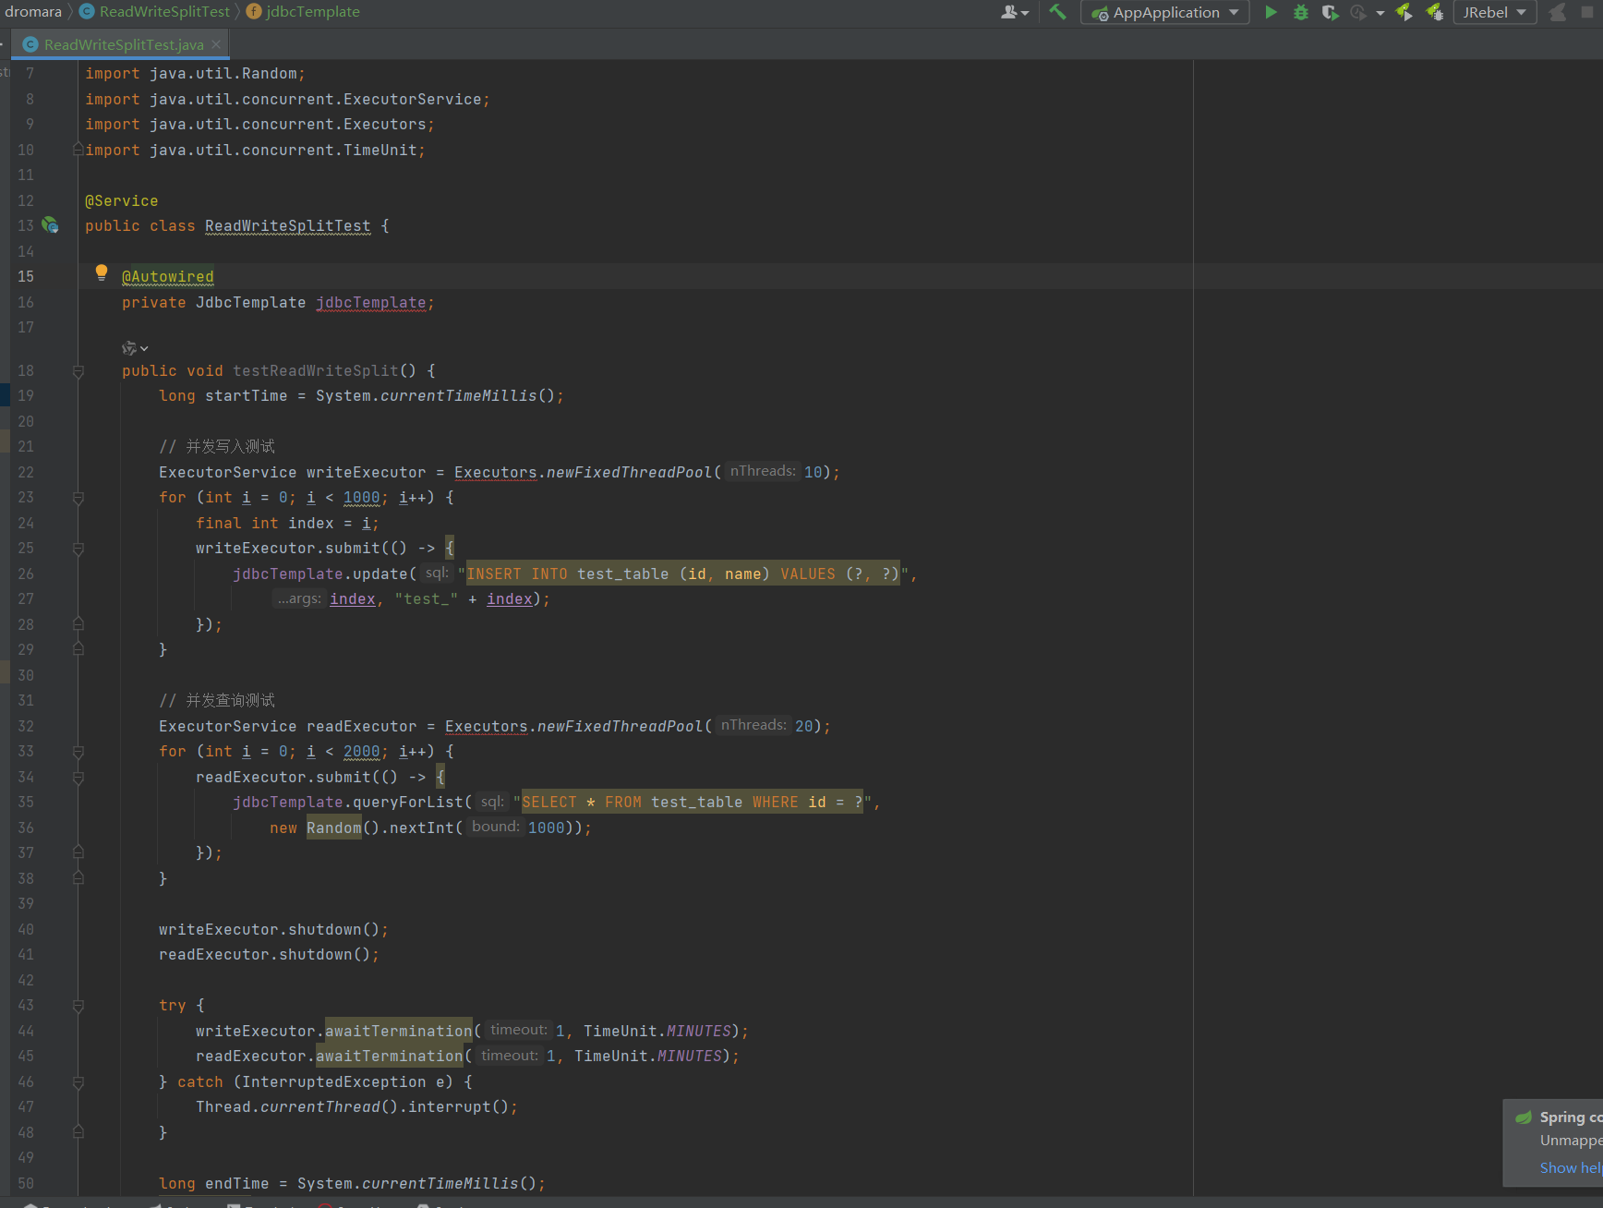Run with Coverage using the shield icon
The width and height of the screenshot is (1603, 1208).
tap(1330, 12)
